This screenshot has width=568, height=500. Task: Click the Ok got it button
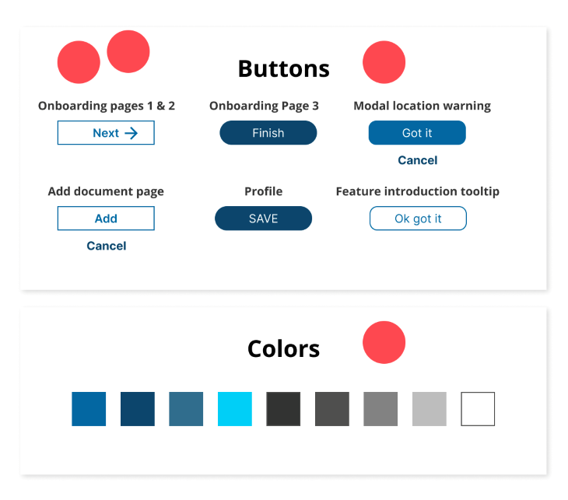pyautogui.click(x=418, y=219)
